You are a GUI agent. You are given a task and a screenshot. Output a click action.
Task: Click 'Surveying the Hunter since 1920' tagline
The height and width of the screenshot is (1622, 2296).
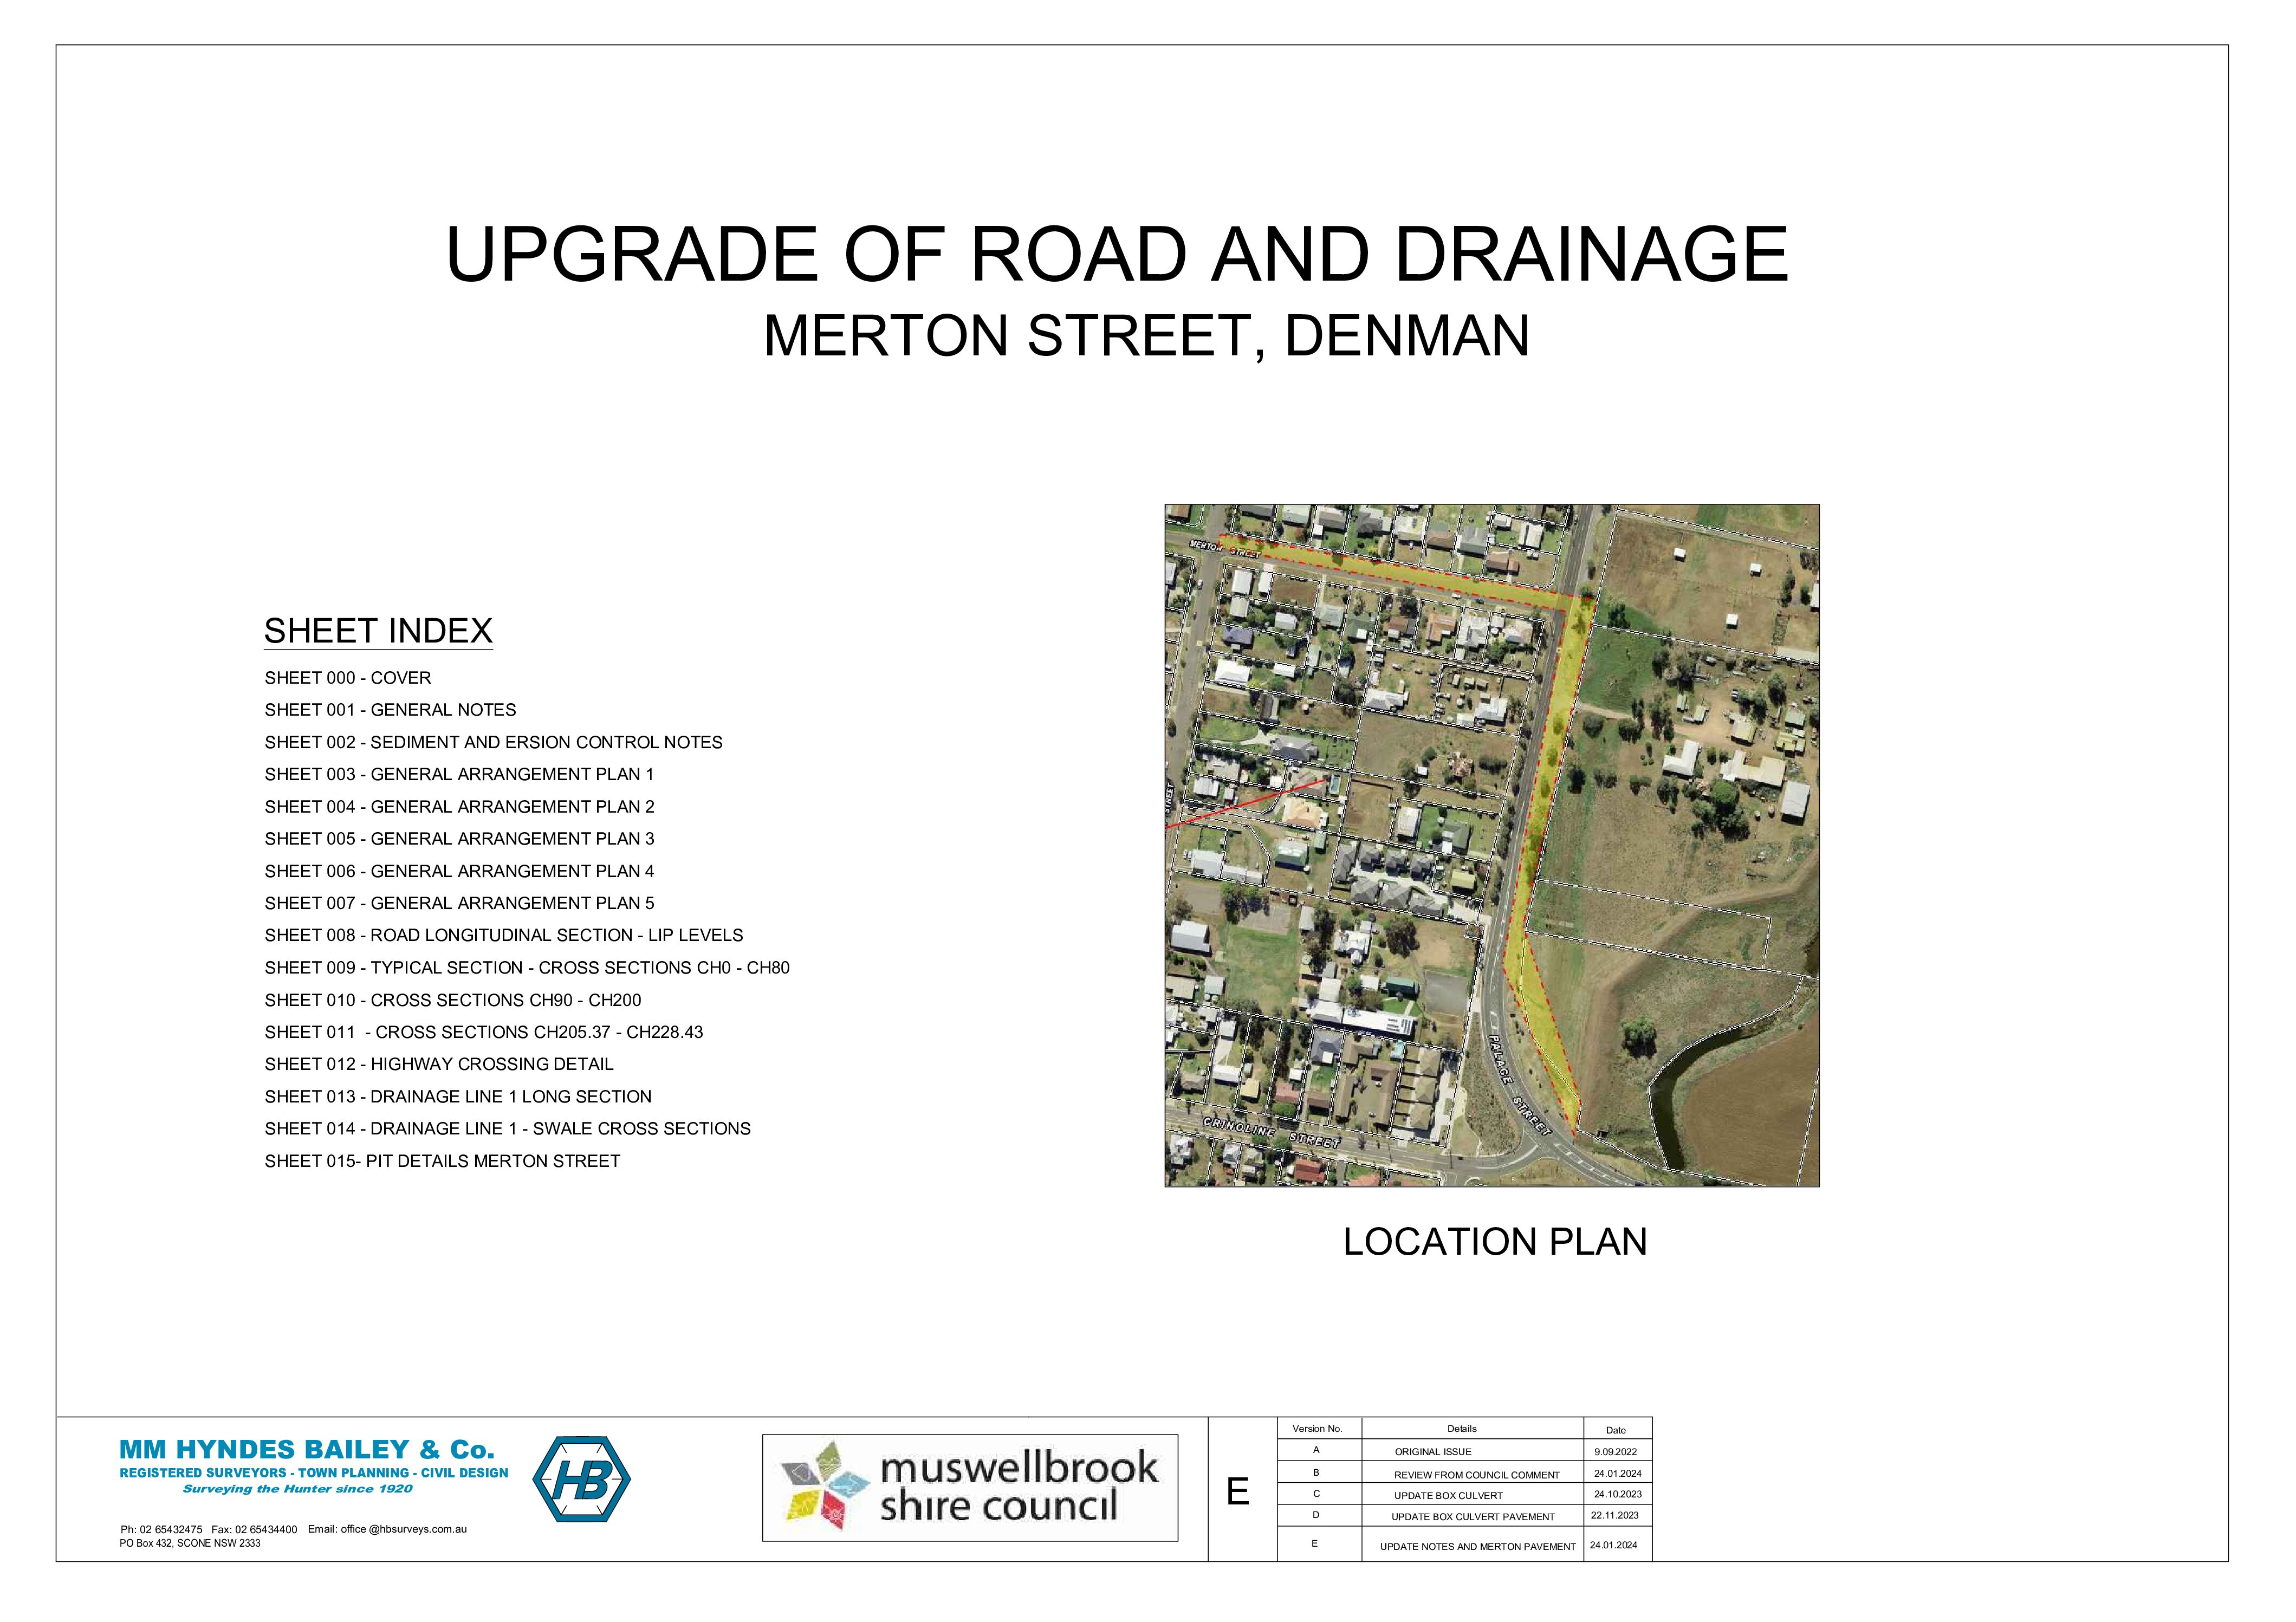point(297,1489)
